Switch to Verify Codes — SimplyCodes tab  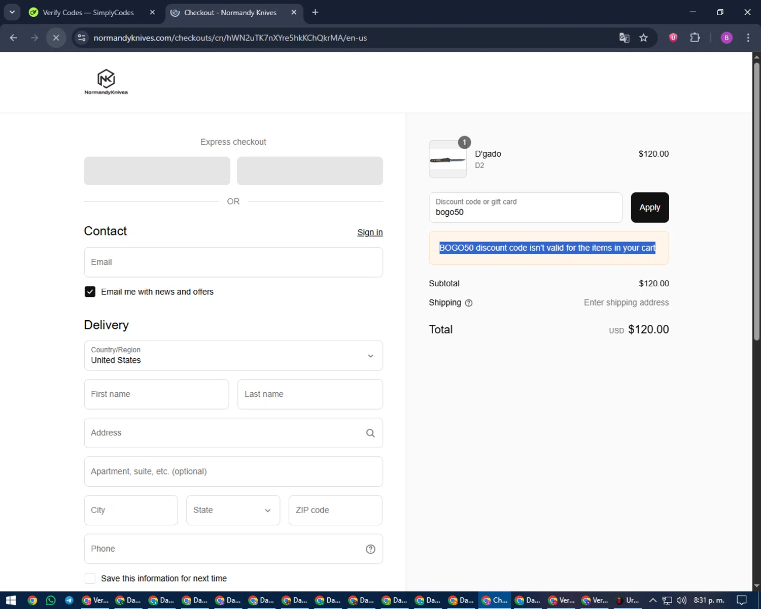pos(88,12)
